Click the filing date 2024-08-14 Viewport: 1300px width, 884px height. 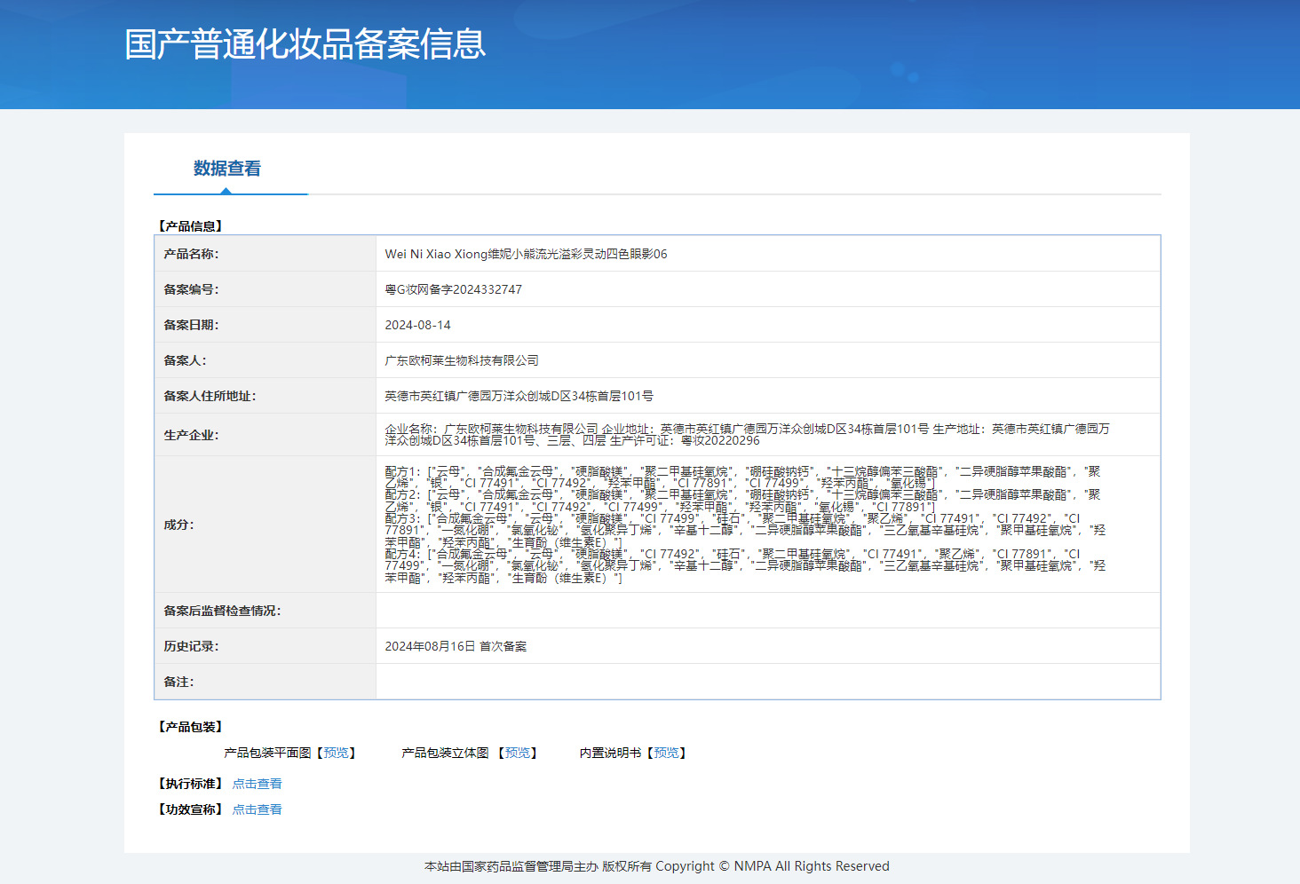coord(417,325)
